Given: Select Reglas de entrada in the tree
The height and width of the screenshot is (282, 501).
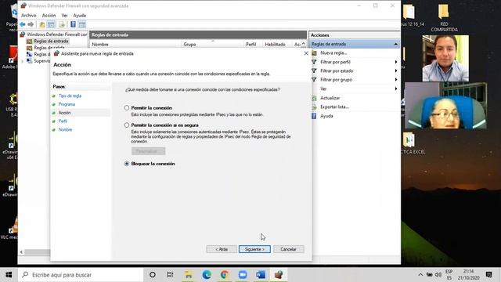Looking at the screenshot, I should [51, 41].
